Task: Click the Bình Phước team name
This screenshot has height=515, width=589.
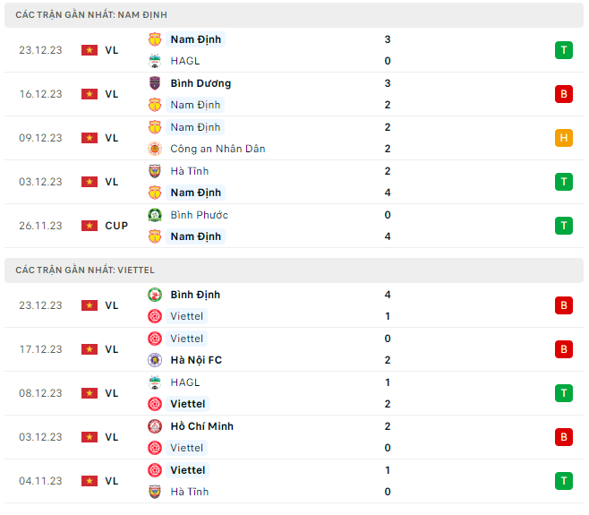Action: click(x=199, y=215)
